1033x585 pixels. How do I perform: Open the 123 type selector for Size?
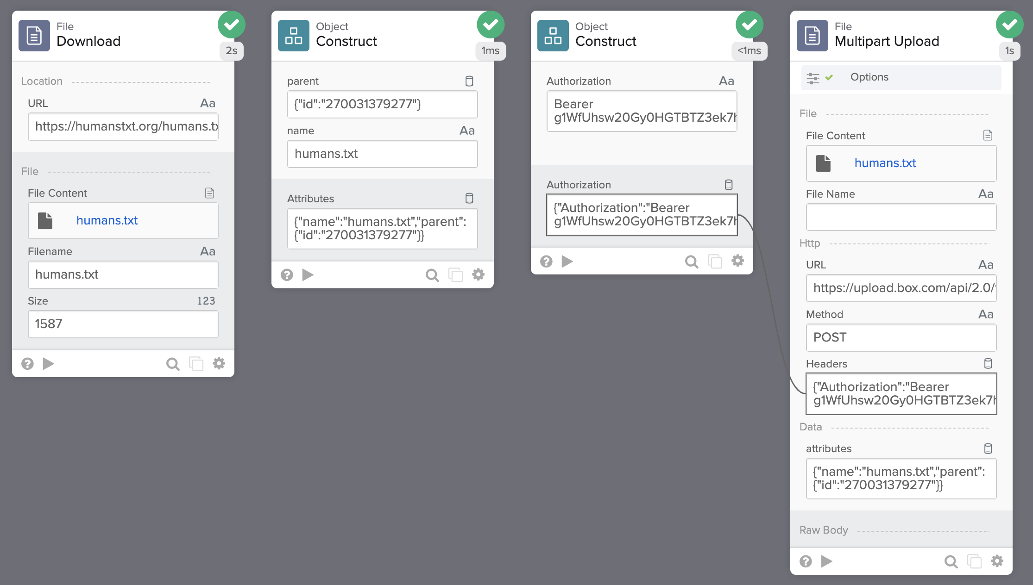pyautogui.click(x=206, y=301)
